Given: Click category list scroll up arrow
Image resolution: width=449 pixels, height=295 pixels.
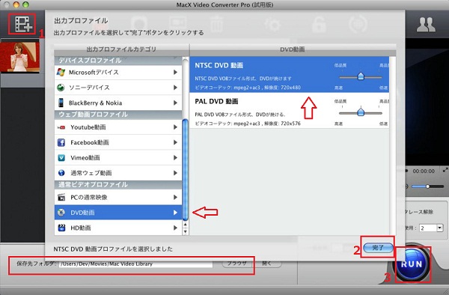Looking at the screenshot, I should [x=186, y=225].
